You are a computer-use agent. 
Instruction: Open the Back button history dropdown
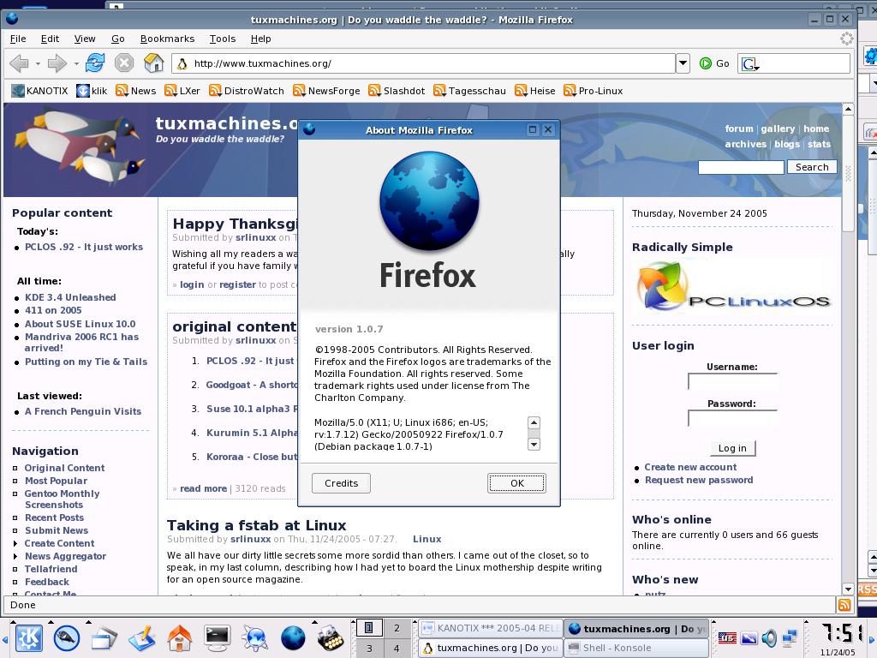coord(38,63)
